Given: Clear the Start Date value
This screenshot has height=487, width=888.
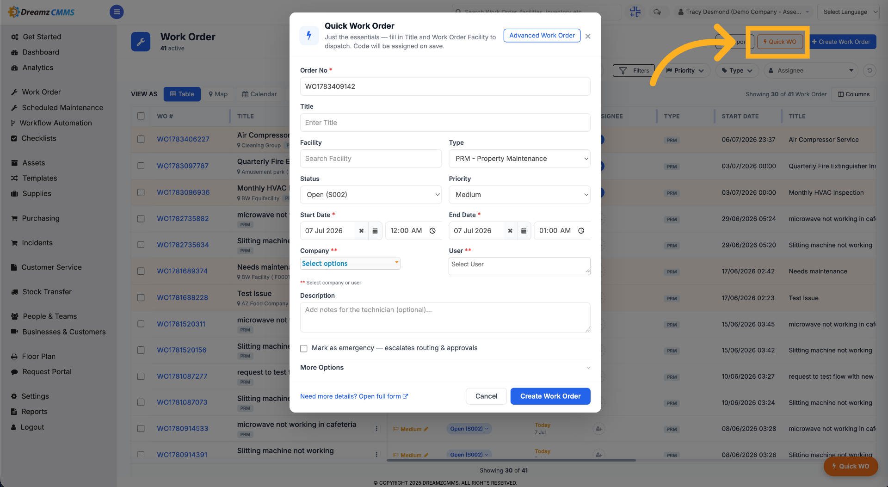Looking at the screenshot, I should [x=361, y=231].
